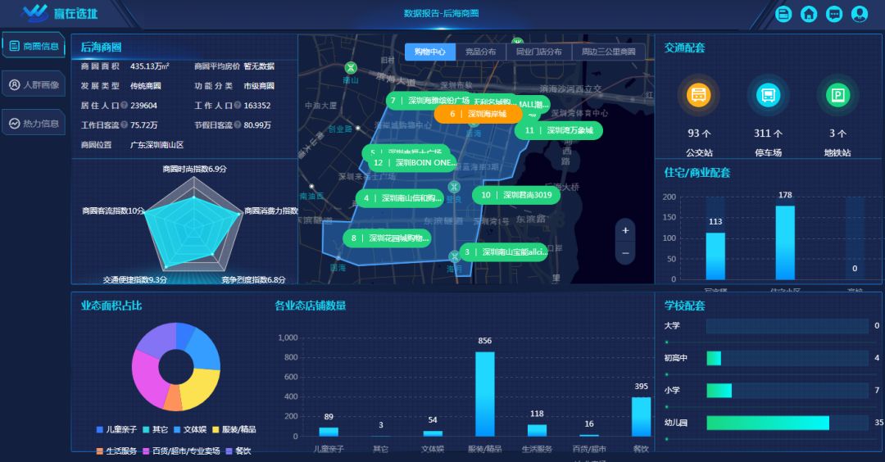Click the map zoom out minus button
The width and height of the screenshot is (885, 462).
pyautogui.click(x=625, y=253)
